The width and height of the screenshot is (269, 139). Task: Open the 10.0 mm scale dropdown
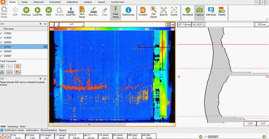point(261,24)
